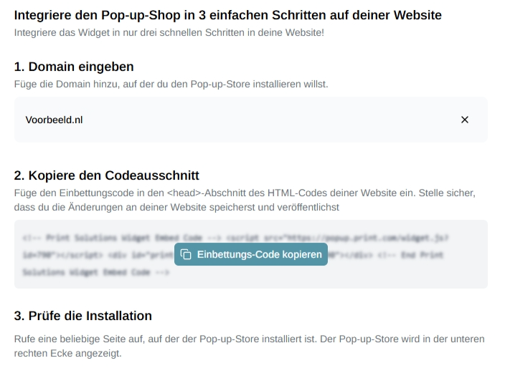Click the subtitle about three quick steps
The height and width of the screenshot is (368, 505).
(x=169, y=33)
